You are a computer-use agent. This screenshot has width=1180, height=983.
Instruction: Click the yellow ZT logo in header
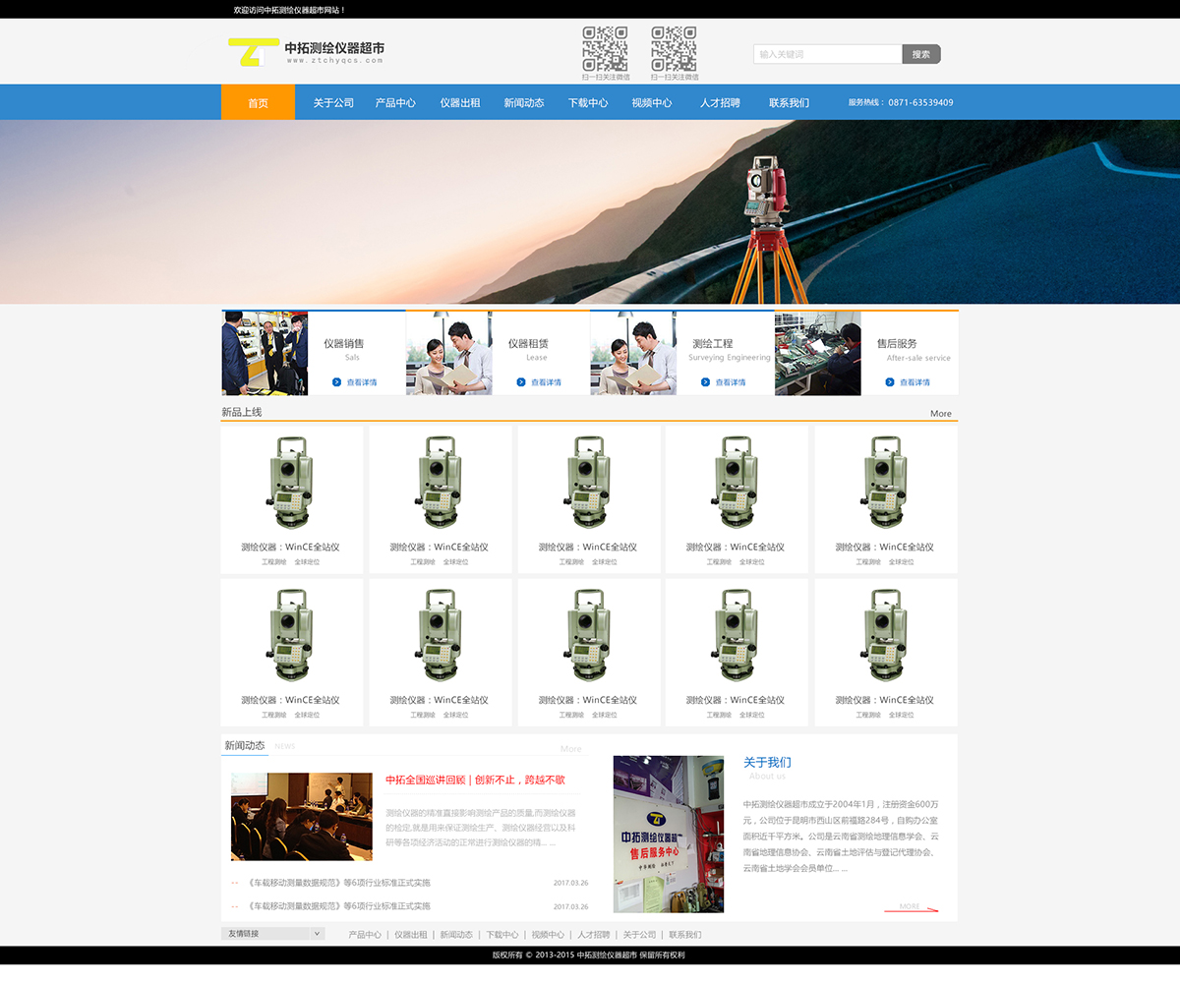click(x=247, y=52)
